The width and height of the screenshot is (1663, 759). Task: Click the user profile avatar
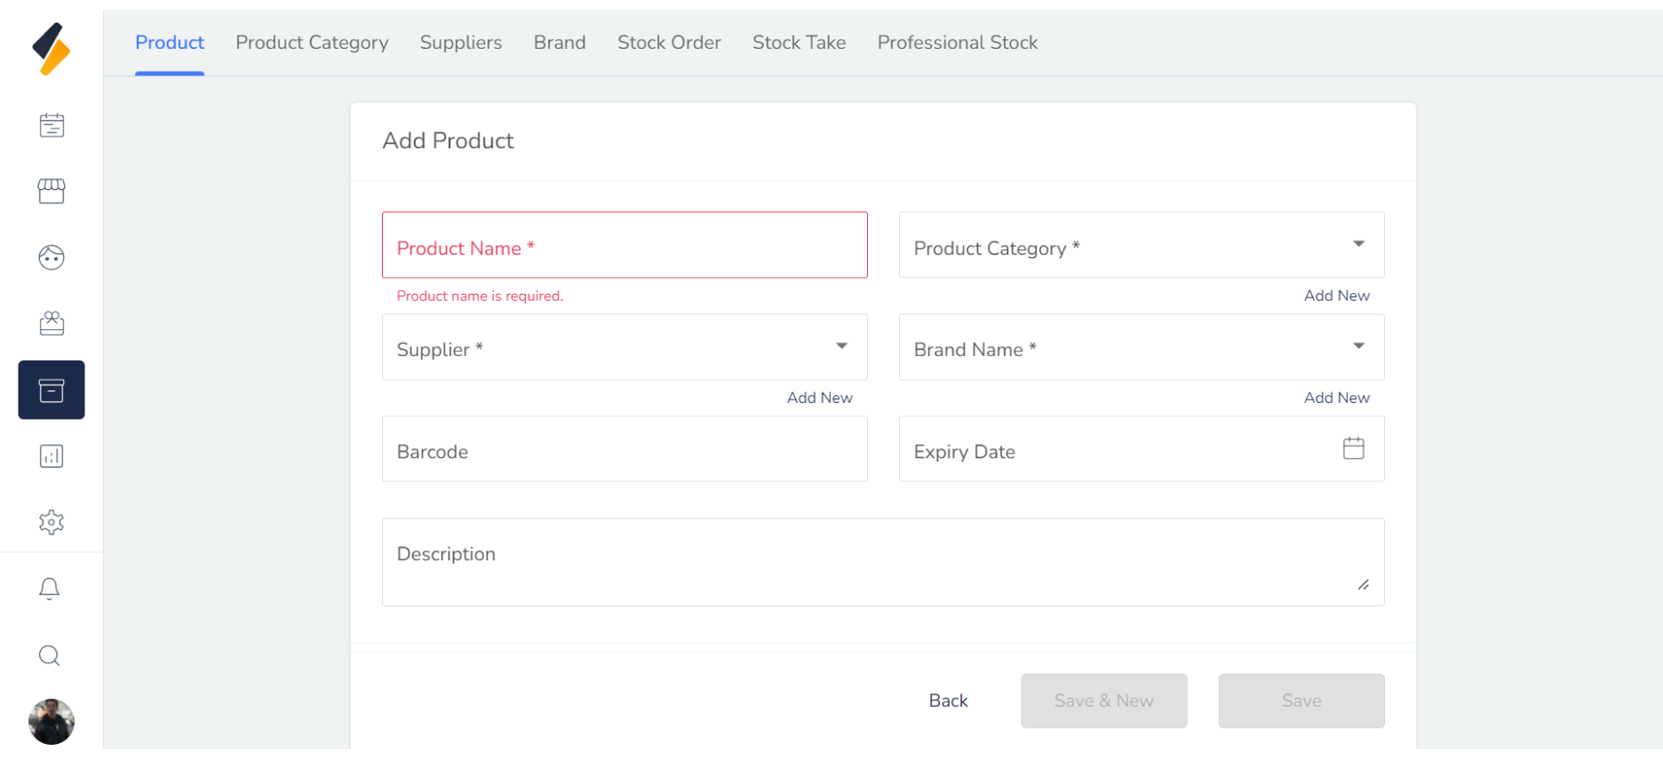52,722
